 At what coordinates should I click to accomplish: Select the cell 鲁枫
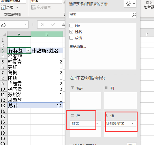coord(19,73)
